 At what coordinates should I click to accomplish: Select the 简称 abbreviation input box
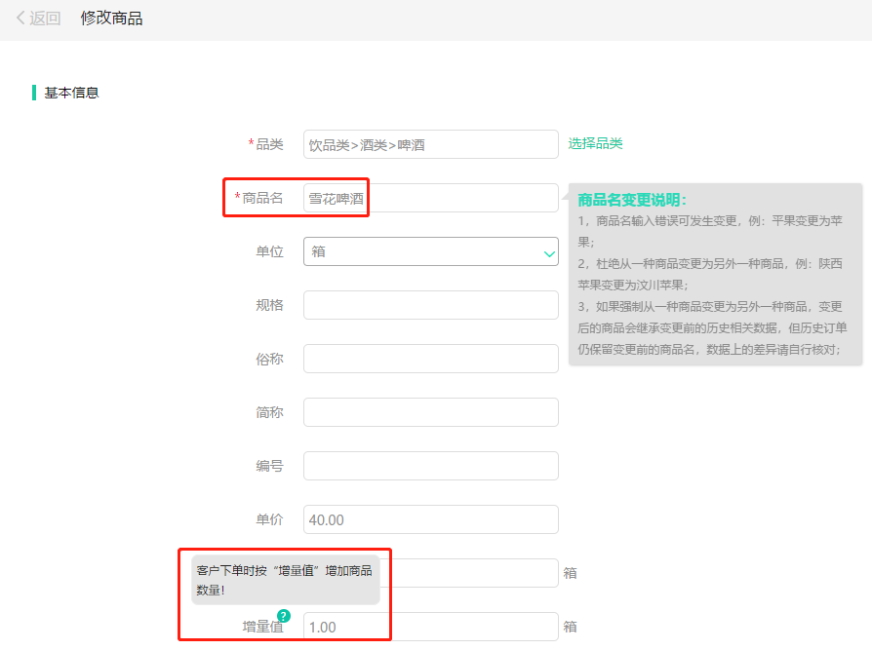coord(429,412)
